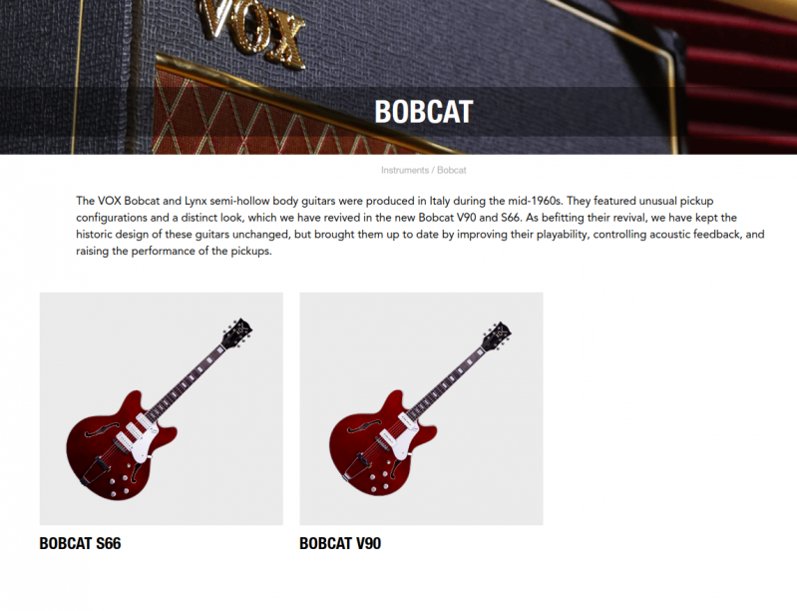The height and width of the screenshot is (611, 797).
Task: Click the intro paragraph about VOX Bobcat
Action: (x=420, y=226)
